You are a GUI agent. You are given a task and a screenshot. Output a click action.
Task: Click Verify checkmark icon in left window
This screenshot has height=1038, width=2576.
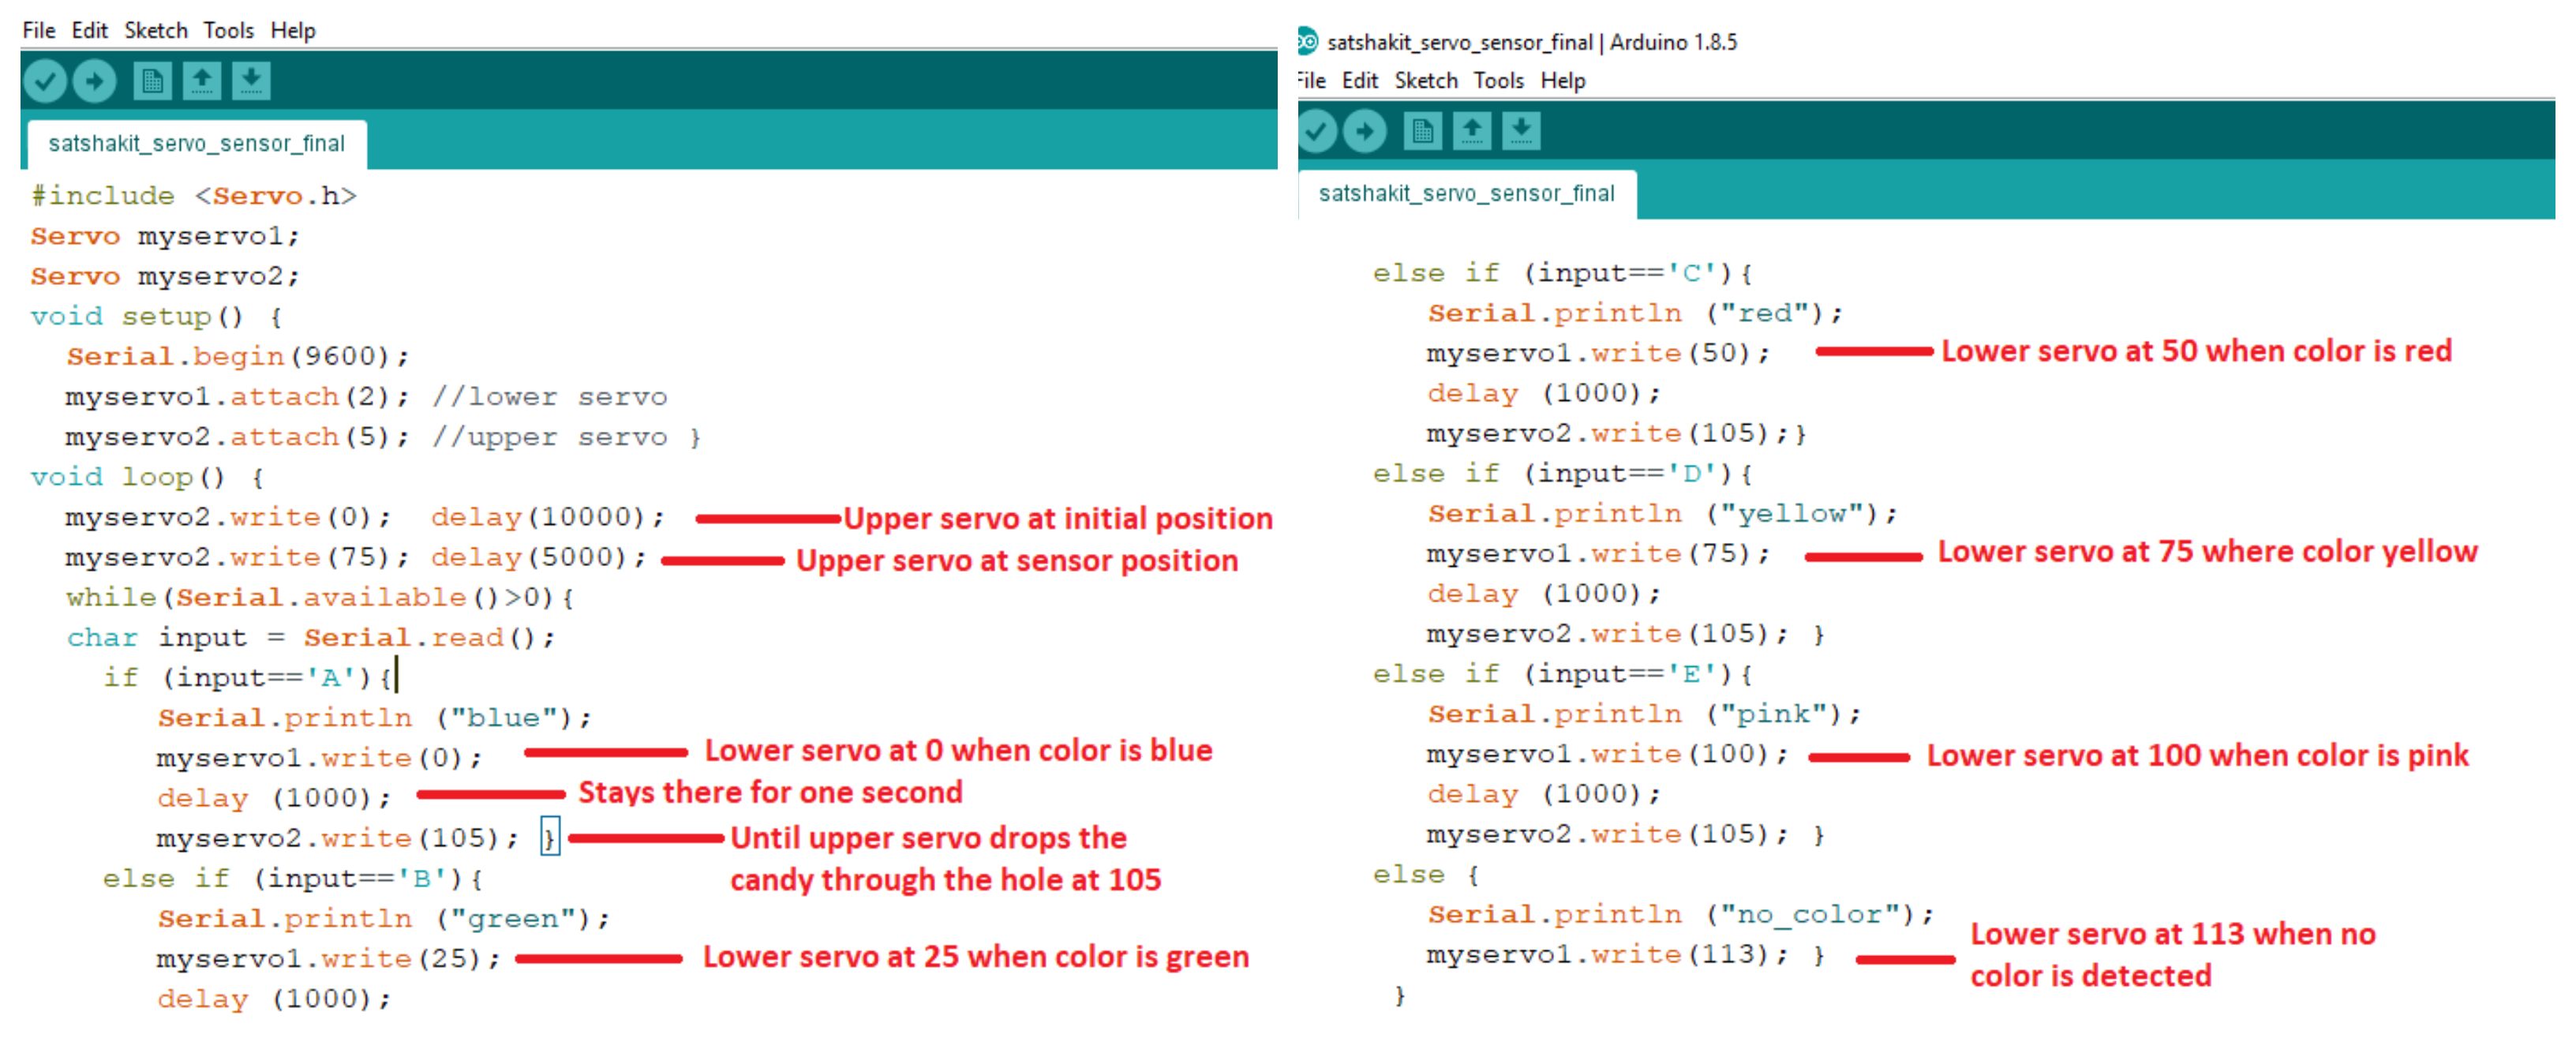(x=45, y=81)
